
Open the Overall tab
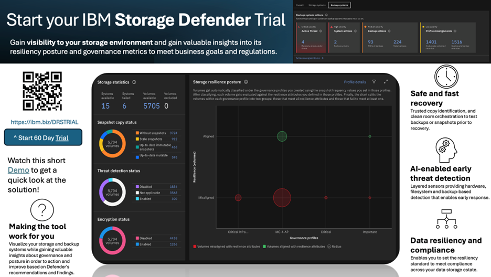pyautogui.click(x=300, y=5)
